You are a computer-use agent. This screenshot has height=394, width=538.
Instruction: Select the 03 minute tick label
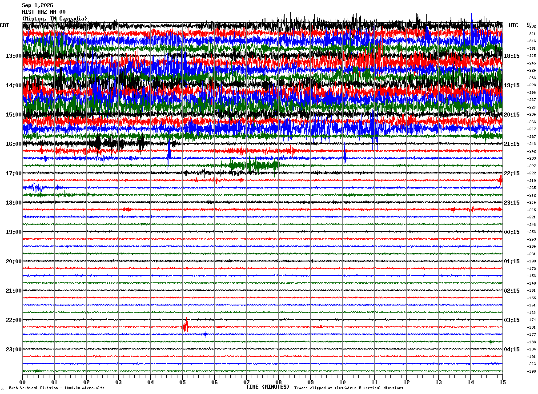point(118,382)
